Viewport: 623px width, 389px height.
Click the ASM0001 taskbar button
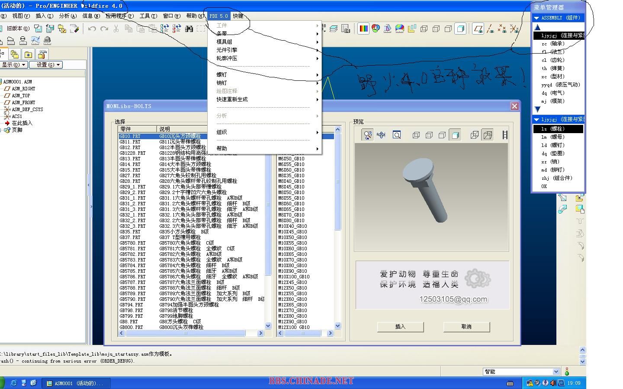tap(76, 383)
